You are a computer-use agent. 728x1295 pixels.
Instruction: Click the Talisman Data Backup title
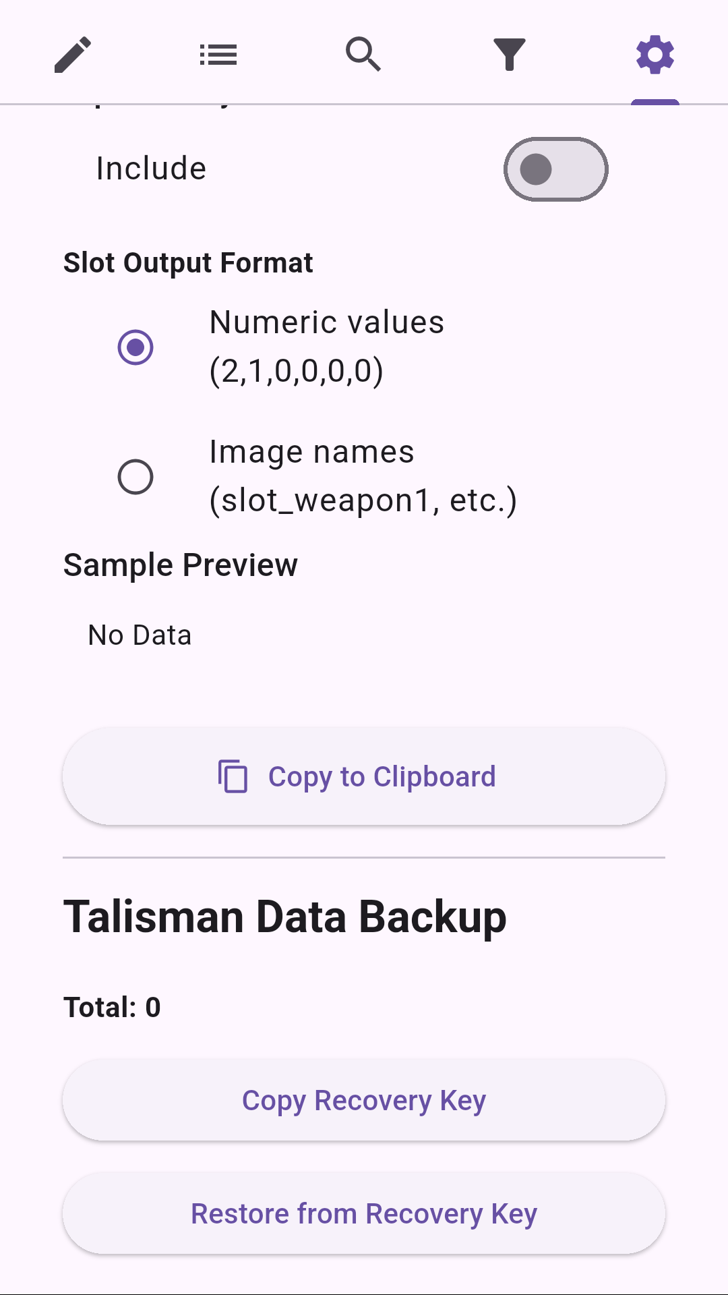(285, 916)
